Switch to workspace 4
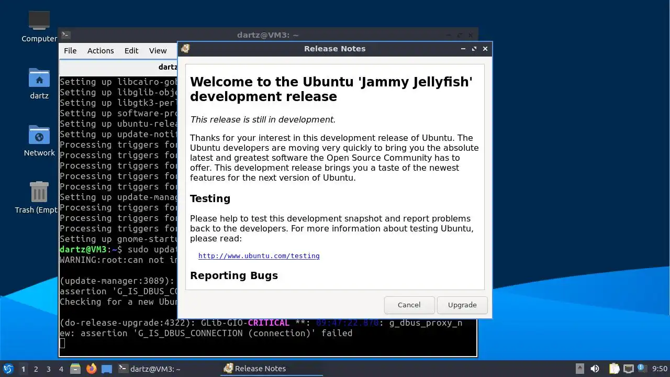This screenshot has height=377, width=670. pos(61,369)
